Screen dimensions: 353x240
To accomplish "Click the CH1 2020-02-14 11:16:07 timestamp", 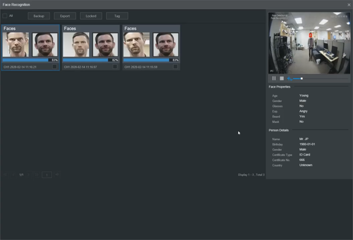I will click(x=81, y=67).
